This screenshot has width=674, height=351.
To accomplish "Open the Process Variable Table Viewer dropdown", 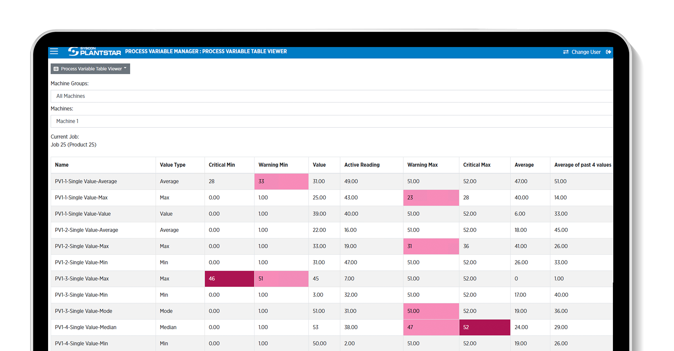I will click(90, 69).
